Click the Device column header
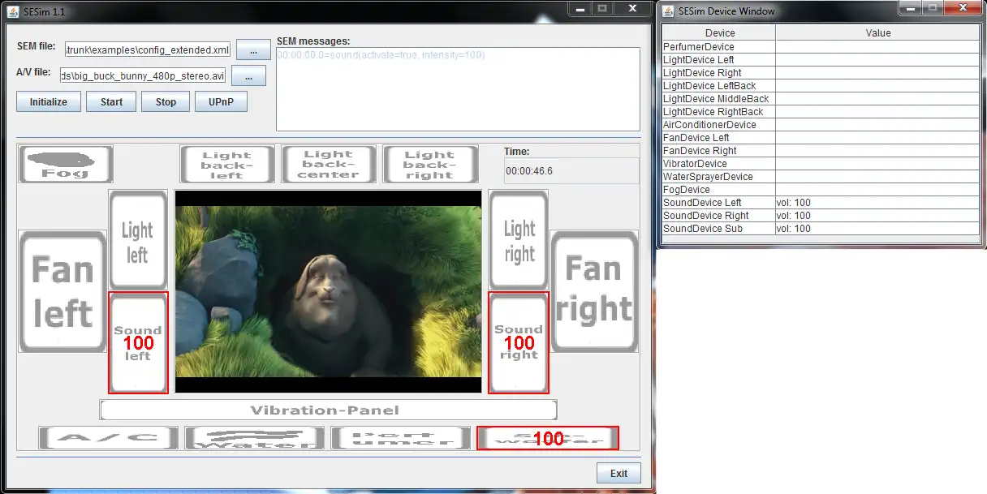 pyautogui.click(x=720, y=32)
